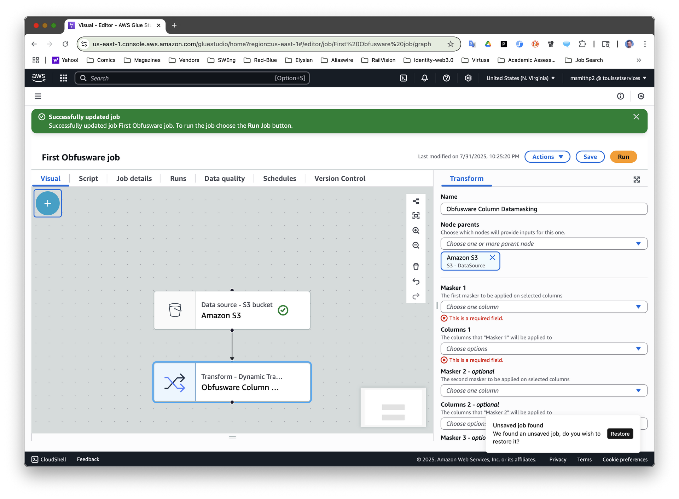The width and height of the screenshot is (679, 499).
Task: Dismiss the green success banner
Action: click(x=636, y=117)
